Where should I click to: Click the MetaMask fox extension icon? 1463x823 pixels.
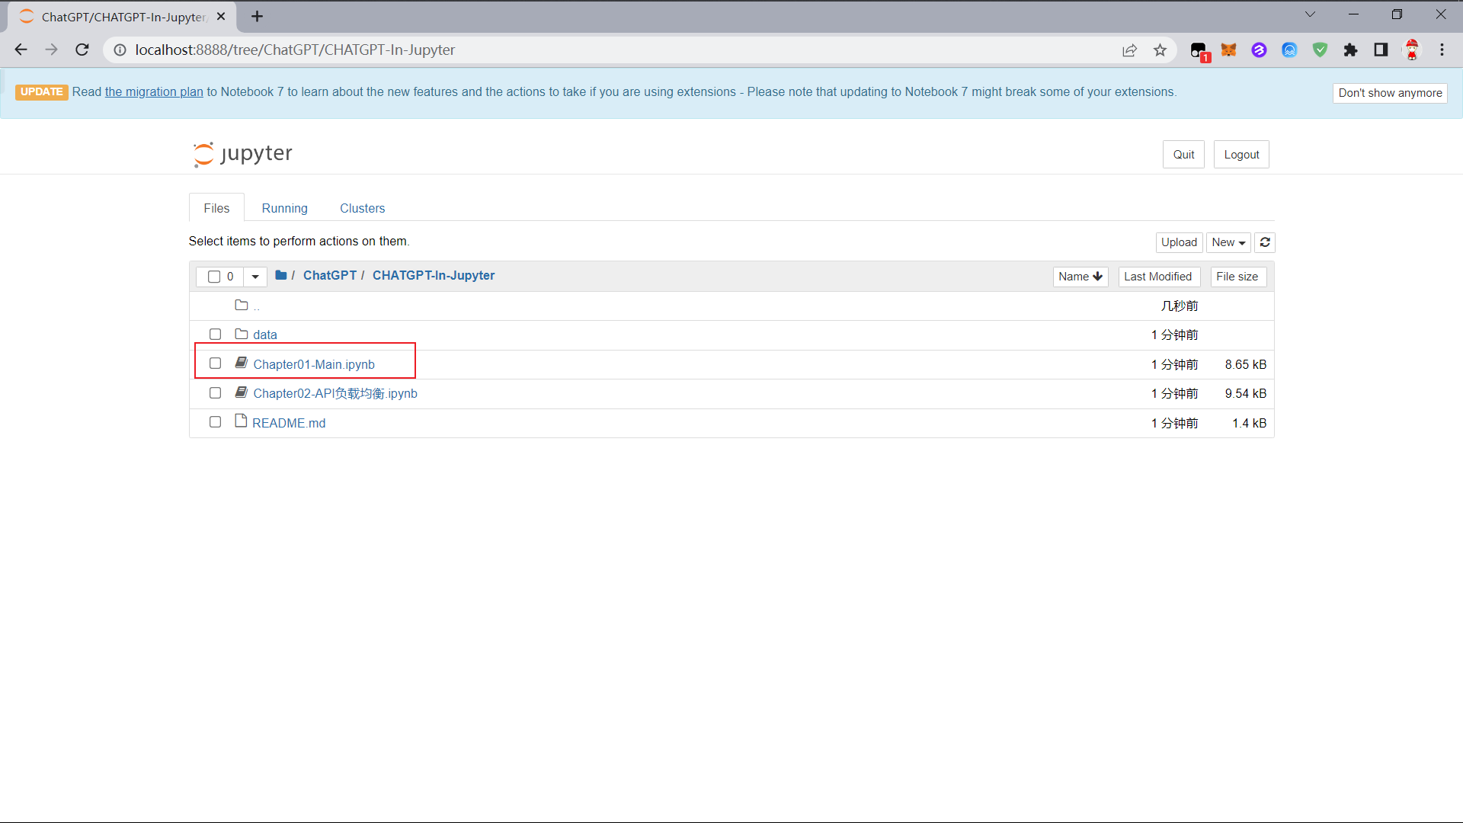point(1228,50)
